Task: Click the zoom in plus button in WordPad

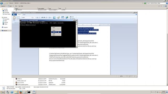Action: tap(135, 76)
